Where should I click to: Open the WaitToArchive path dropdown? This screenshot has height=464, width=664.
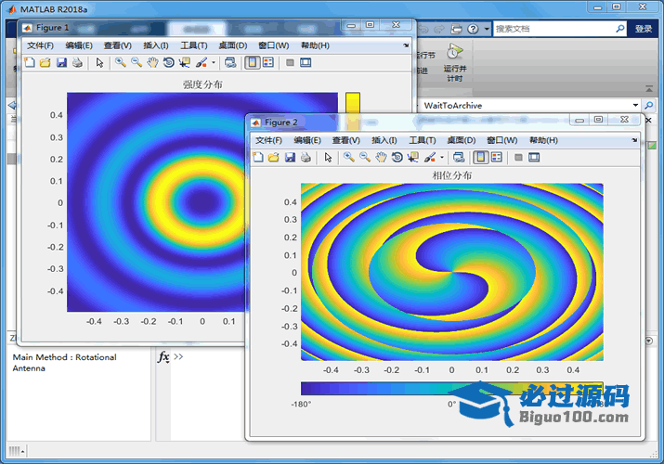click(635, 106)
